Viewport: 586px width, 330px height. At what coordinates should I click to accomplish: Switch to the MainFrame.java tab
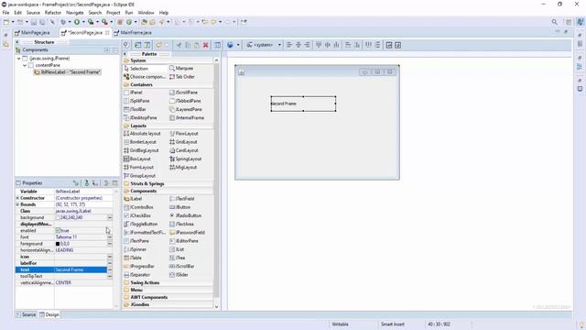(x=133, y=33)
